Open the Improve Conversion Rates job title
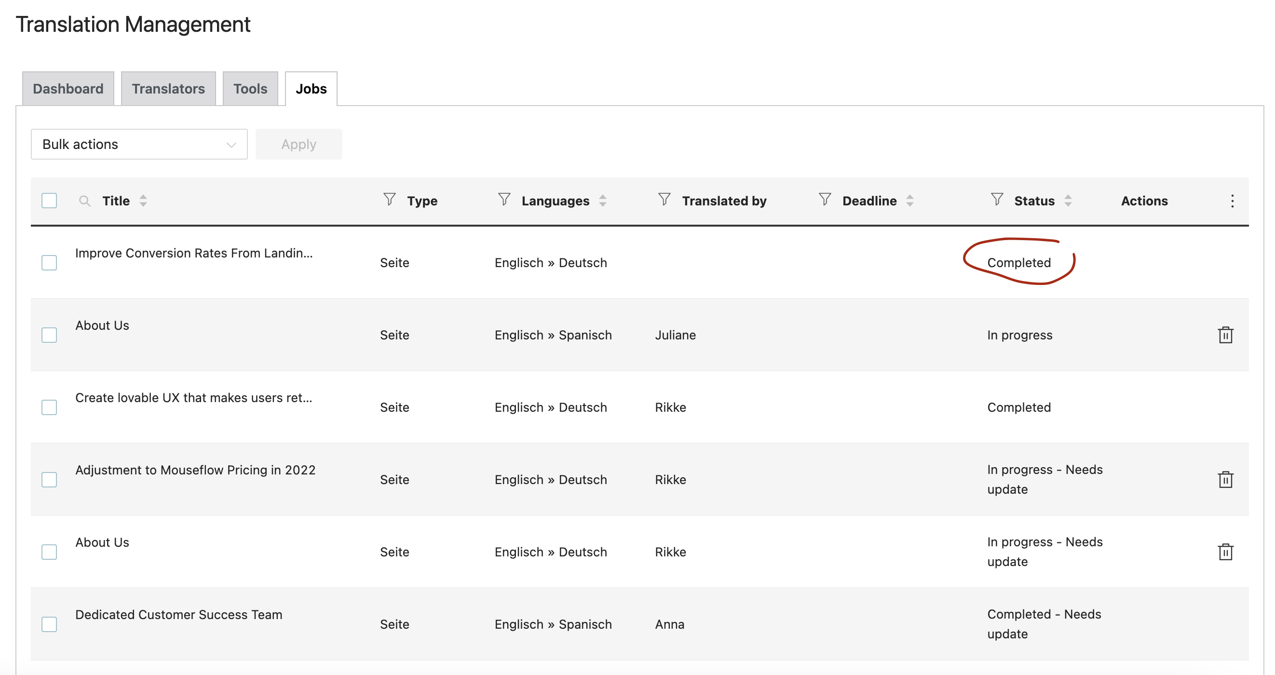 [194, 253]
